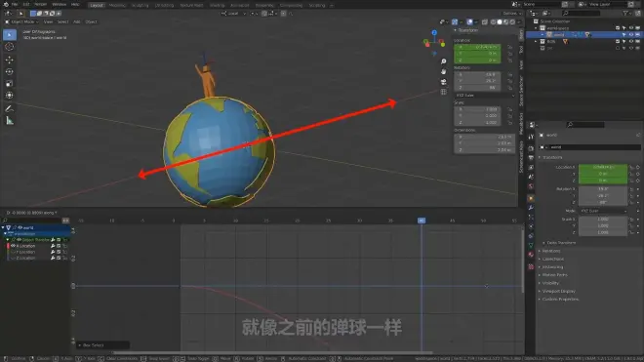The image size is (644, 362).
Task: Collapse the world-space collection in outliner
Action: [536, 28]
